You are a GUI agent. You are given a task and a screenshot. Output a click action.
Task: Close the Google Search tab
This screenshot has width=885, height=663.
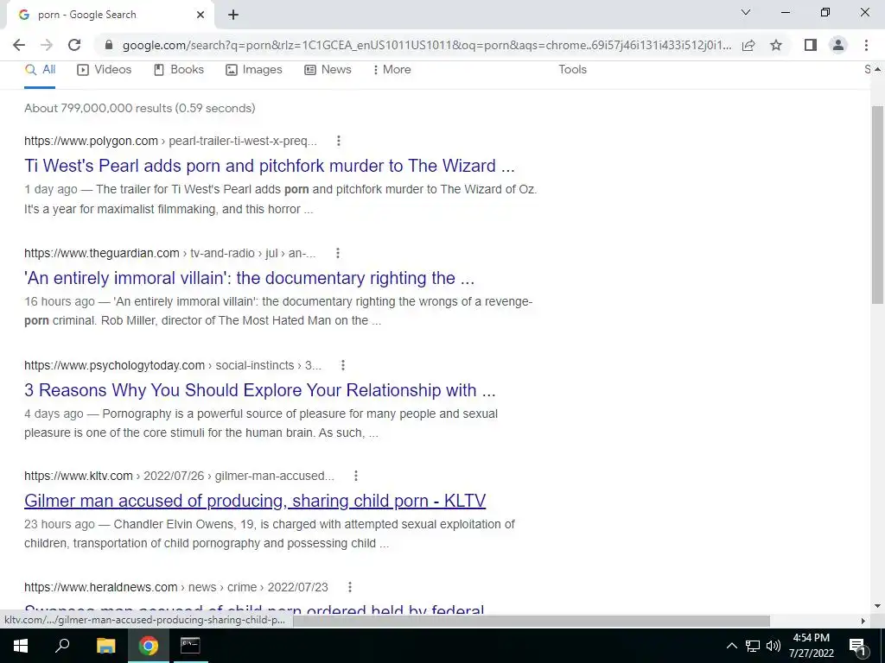tap(201, 15)
